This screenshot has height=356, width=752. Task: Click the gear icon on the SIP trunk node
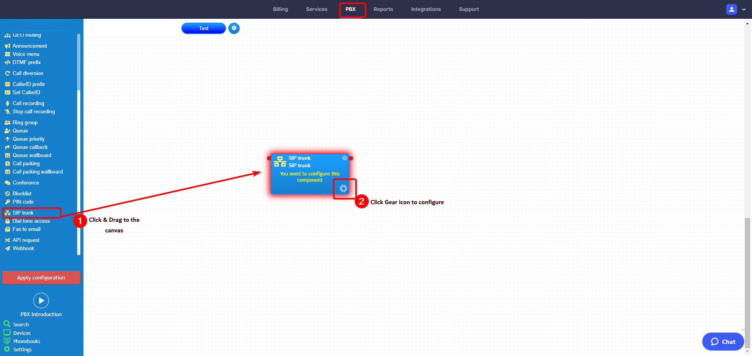(343, 188)
